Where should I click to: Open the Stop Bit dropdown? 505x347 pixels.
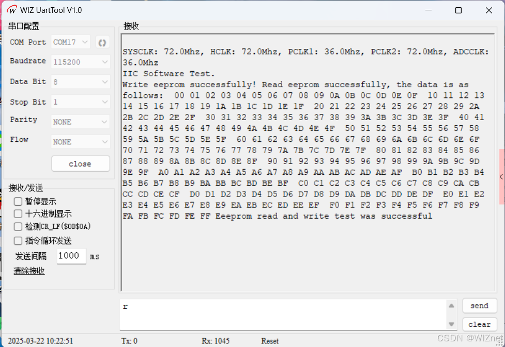tap(81, 102)
